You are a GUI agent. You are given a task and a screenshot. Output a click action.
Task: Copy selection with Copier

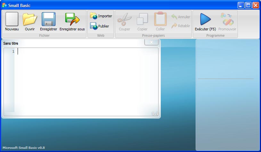[x=142, y=21]
